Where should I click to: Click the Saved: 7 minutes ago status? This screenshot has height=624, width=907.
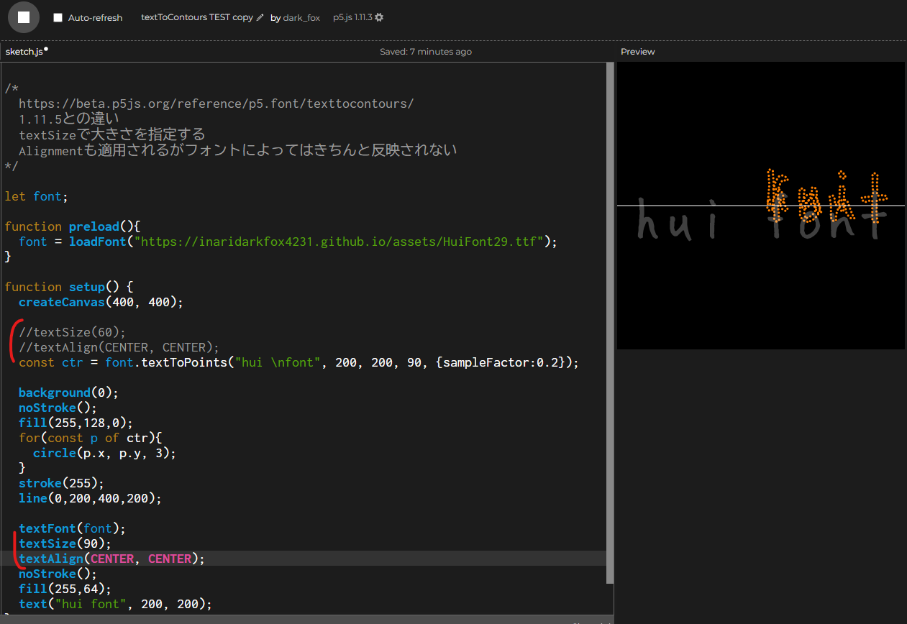[426, 52]
